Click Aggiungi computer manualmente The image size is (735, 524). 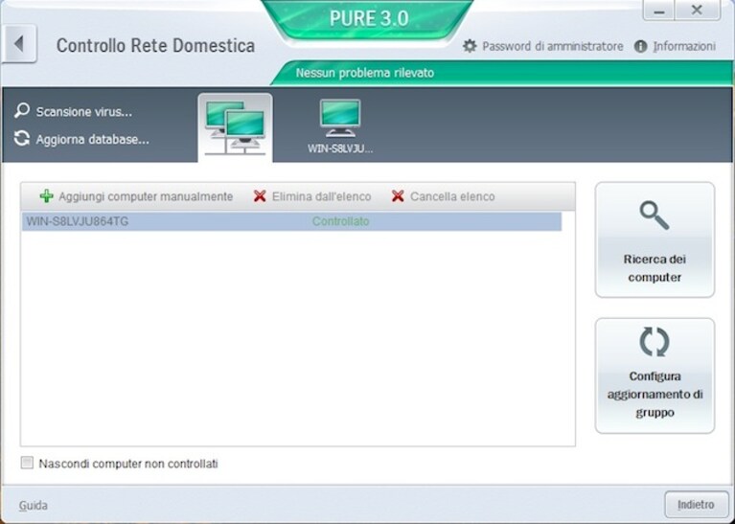tap(146, 196)
